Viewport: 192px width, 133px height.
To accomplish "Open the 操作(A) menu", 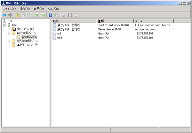I will point(25,9).
